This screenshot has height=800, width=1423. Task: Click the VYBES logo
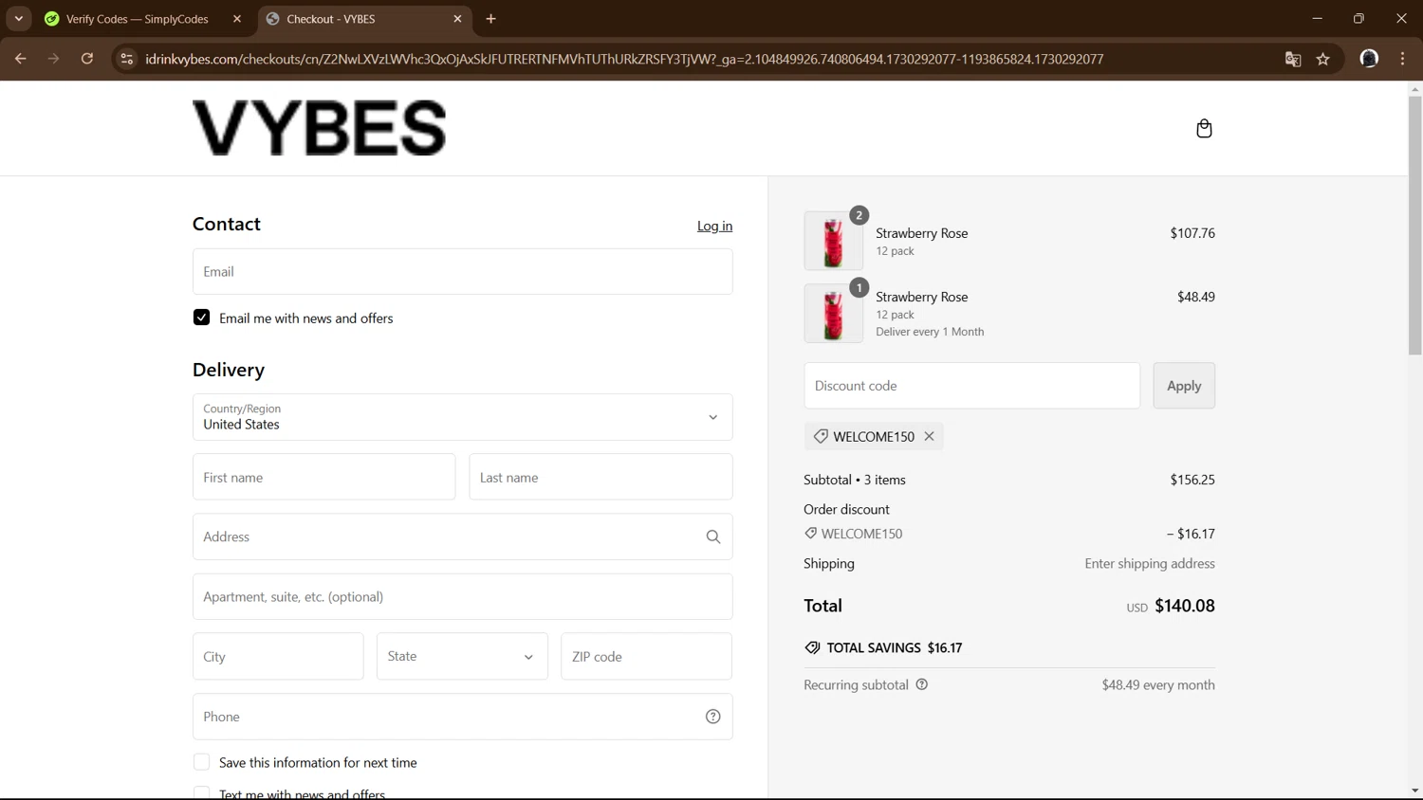pyautogui.click(x=319, y=128)
